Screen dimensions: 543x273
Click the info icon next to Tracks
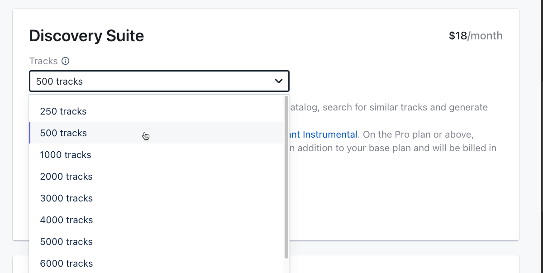[x=66, y=61]
